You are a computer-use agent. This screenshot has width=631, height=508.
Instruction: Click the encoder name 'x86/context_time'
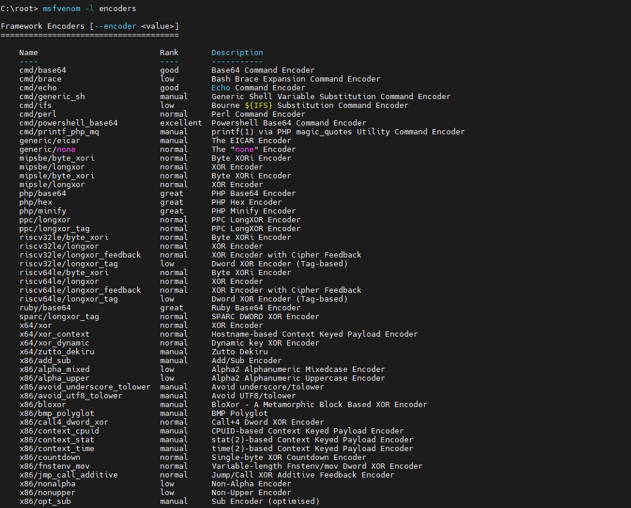57,449
